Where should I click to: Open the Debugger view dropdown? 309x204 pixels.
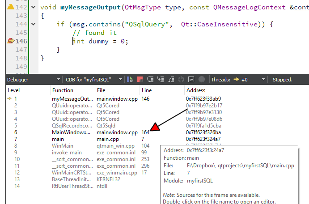(x=34, y=80)
